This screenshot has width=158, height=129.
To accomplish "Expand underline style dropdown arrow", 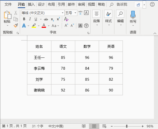I will click(x=41, y=19).
